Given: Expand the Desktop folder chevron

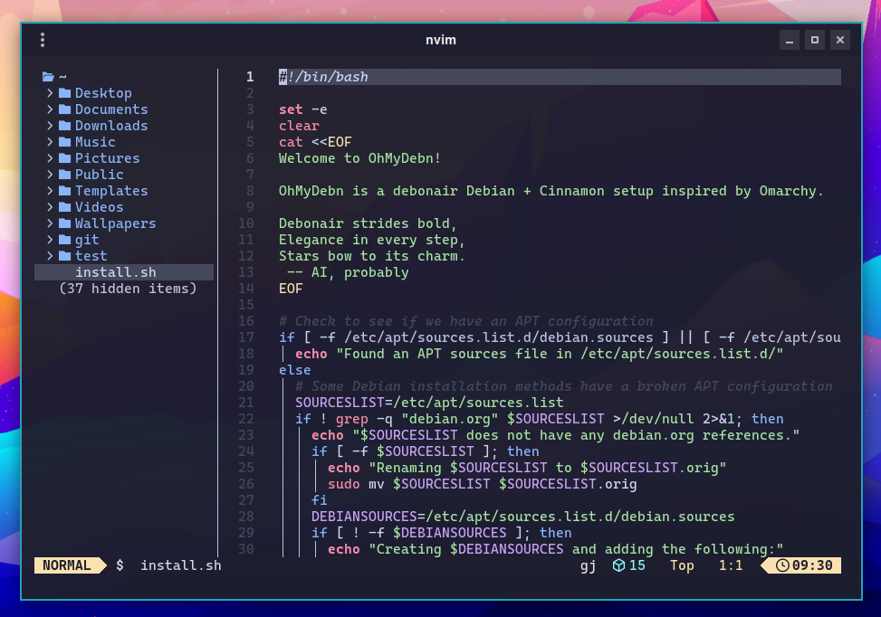Looking at the screenshot, I should tap(50, 92).
